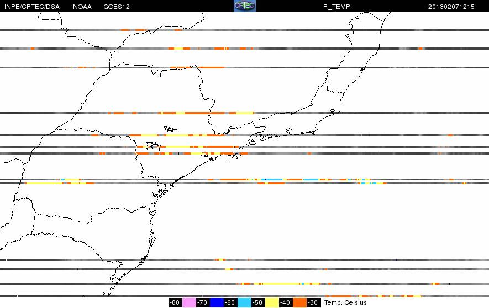Click the NOAA label in header
The width and height of the screenshot is (489, 308).
(82, 7)
